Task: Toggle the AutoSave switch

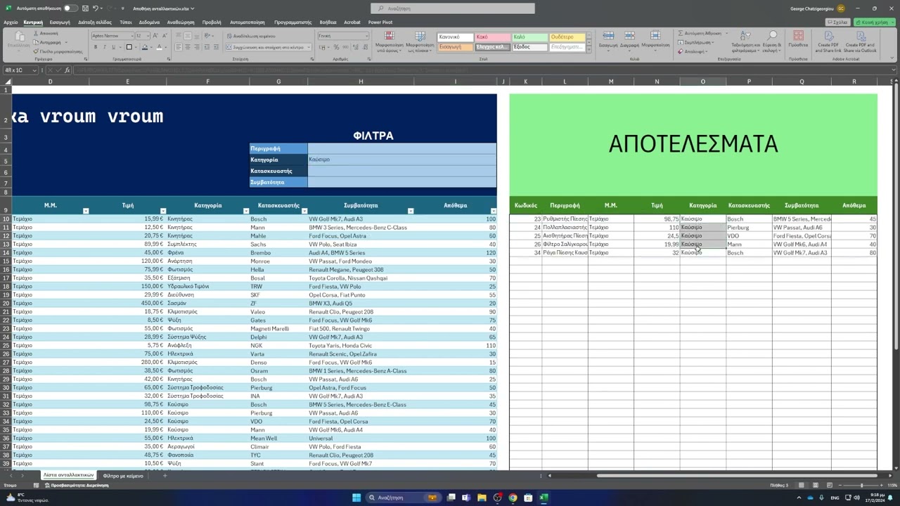Action: 70,8
